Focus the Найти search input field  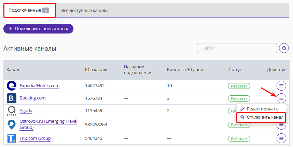237,48
